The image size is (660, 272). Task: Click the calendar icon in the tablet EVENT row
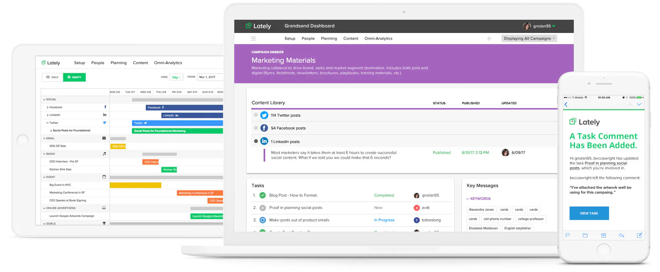[104, 177]
